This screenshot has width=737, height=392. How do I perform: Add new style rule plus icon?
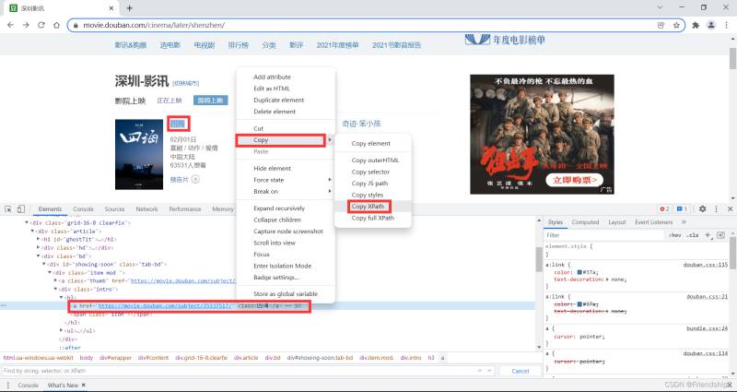[708, 235]
